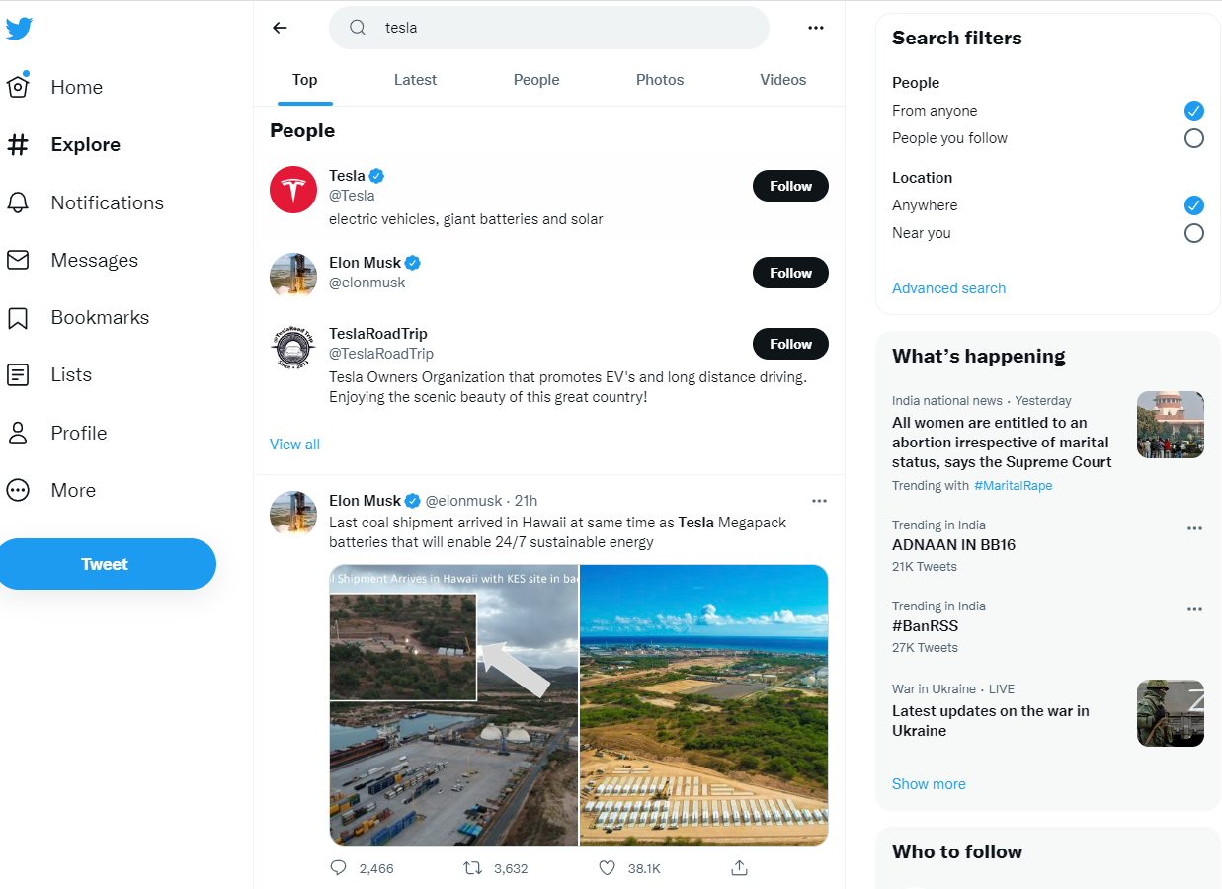Open the Notifications bell icon
Viewport: 1222px width, 889px height.
(x=18, y=202)
